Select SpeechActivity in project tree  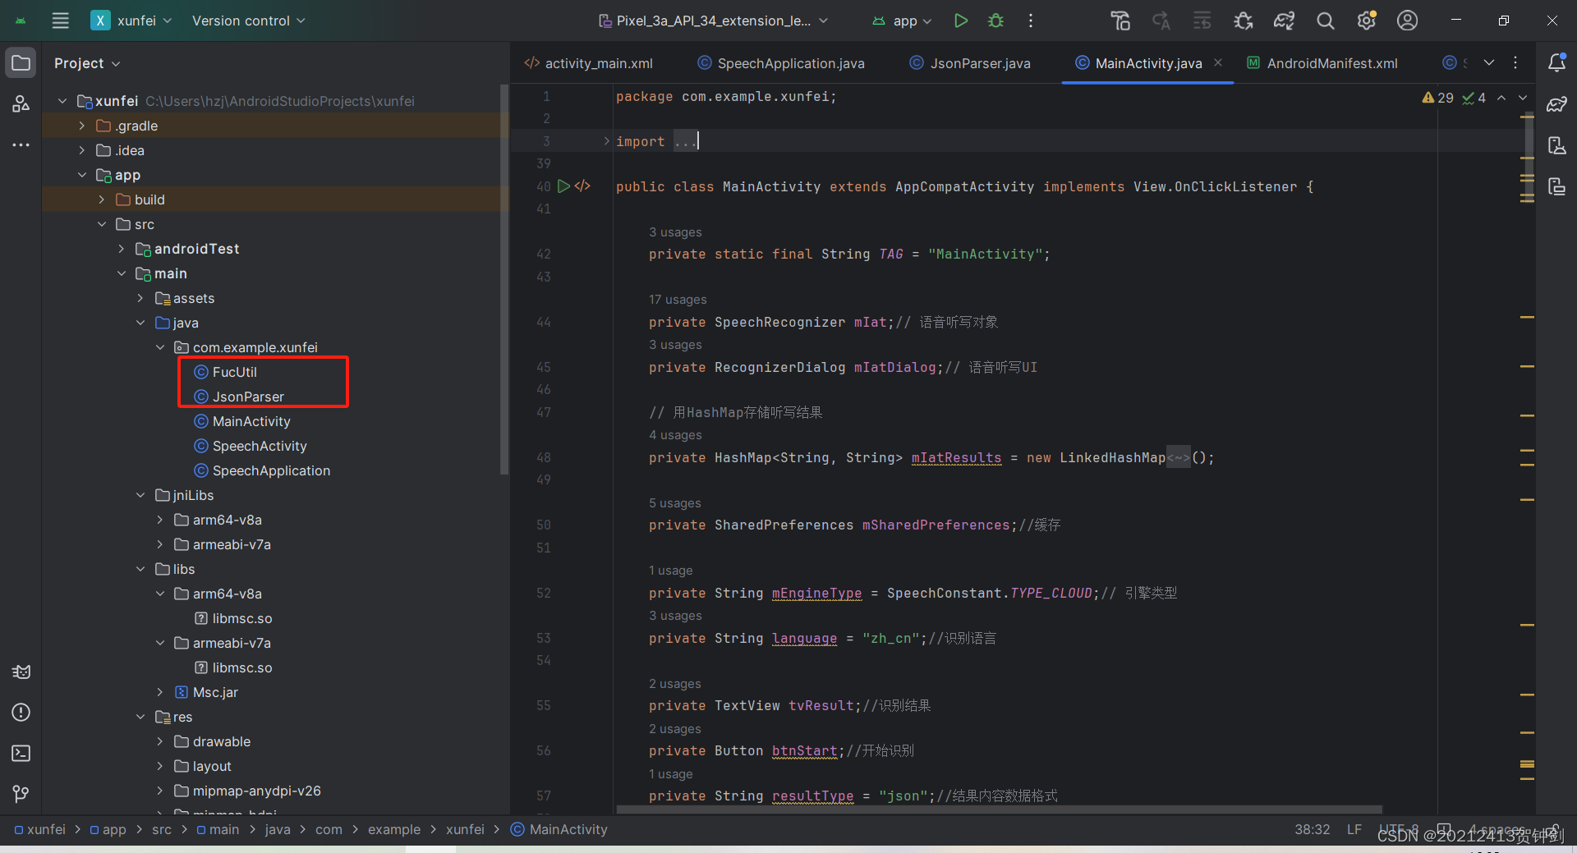click(x=251, y=446)
